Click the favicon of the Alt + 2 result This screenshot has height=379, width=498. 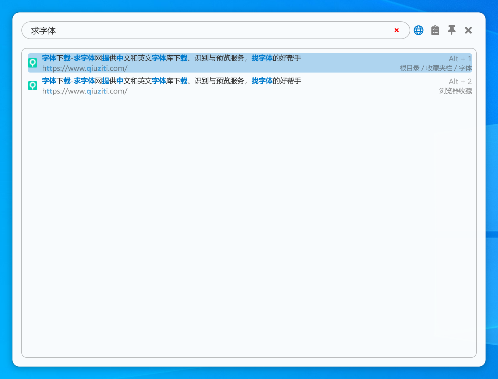point(33,86)
